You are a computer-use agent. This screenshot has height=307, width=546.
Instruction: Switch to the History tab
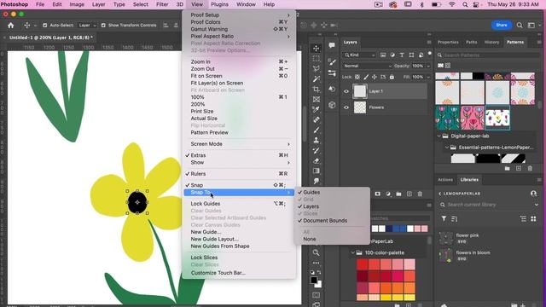coord(491,42)
